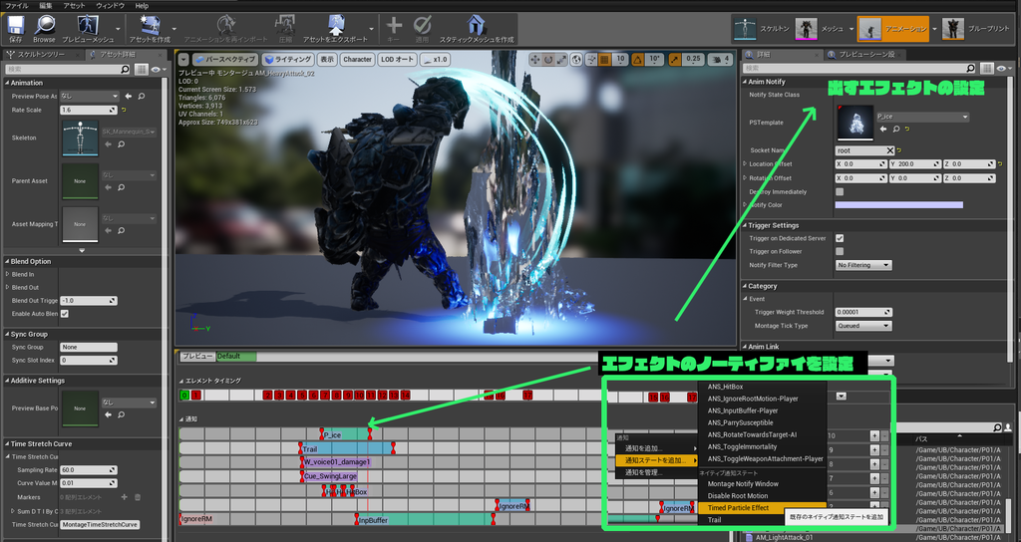Click the Make Static Mesh (スタティックメッシュを作成) icon

(476, 25)
